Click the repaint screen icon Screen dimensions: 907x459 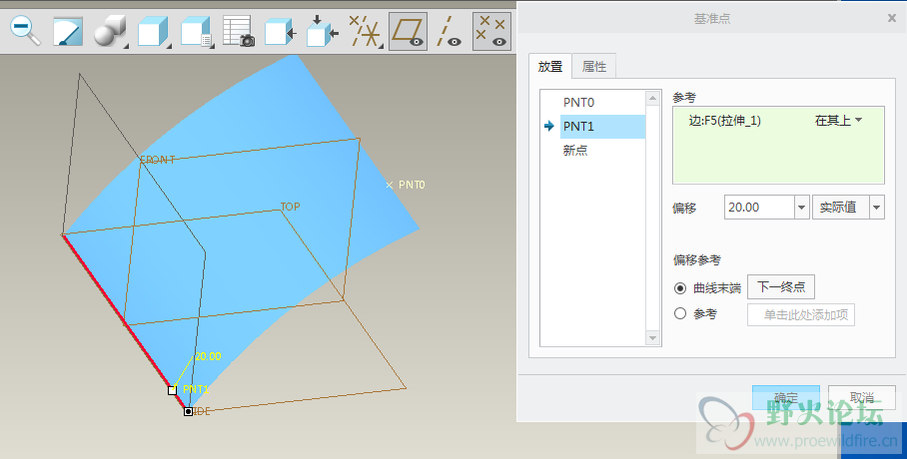(x=68, y=31)
